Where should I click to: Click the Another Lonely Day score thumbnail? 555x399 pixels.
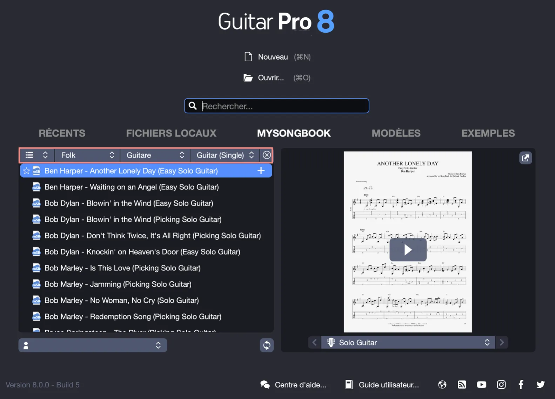408,242
